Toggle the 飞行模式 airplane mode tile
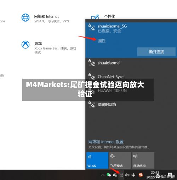 pos(120,160)
